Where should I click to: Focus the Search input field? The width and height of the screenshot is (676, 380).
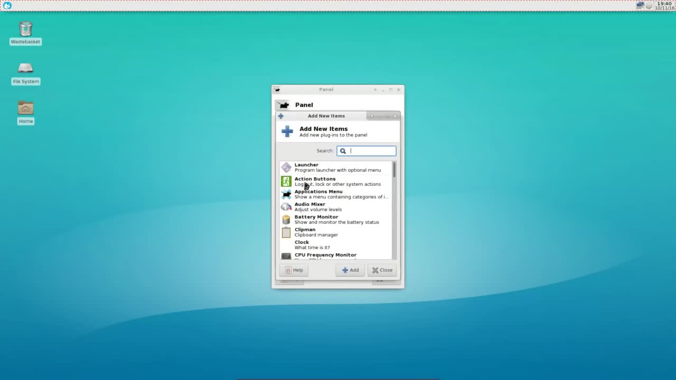[x=367, y=151]
